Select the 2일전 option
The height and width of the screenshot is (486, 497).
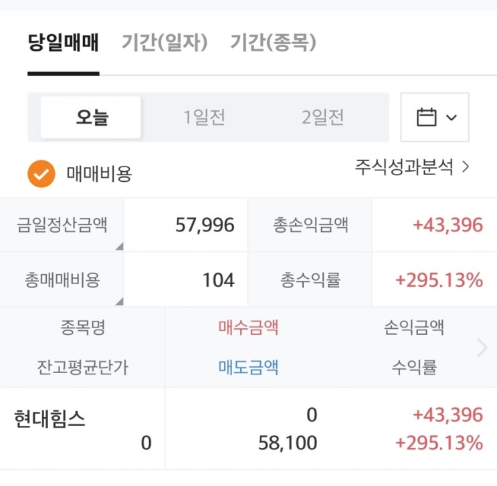(x=323, y=118)
